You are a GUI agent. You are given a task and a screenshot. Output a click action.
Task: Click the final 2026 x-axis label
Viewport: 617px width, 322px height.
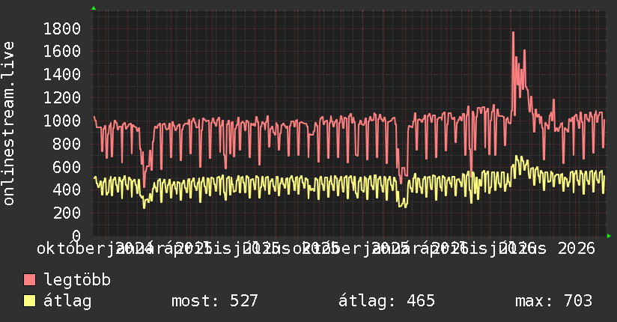coord(577,249)
